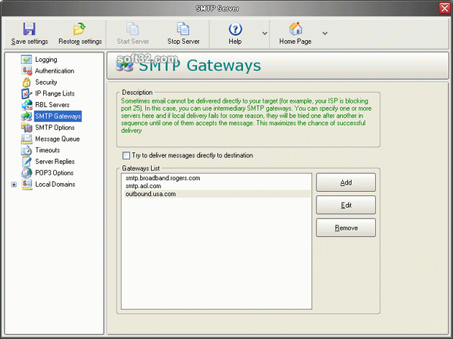Select Local Domains tree label
Image resolution: width=453 pixels, height=339 pixels.
[x=55, y=185]
